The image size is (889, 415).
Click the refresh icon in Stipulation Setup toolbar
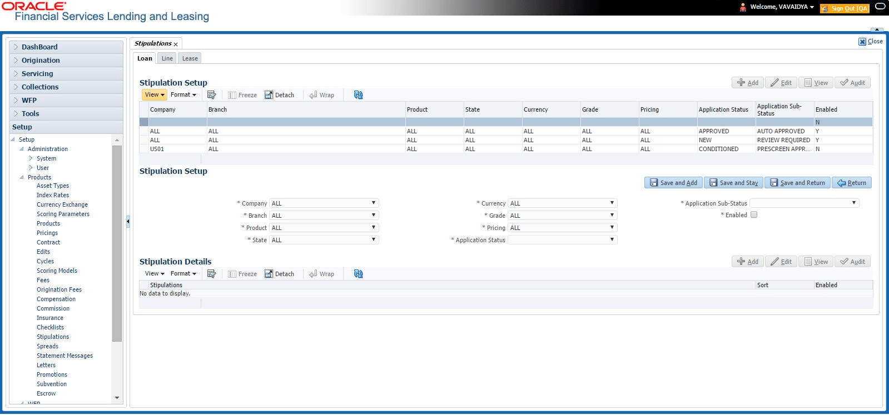(x=358, y=95)
